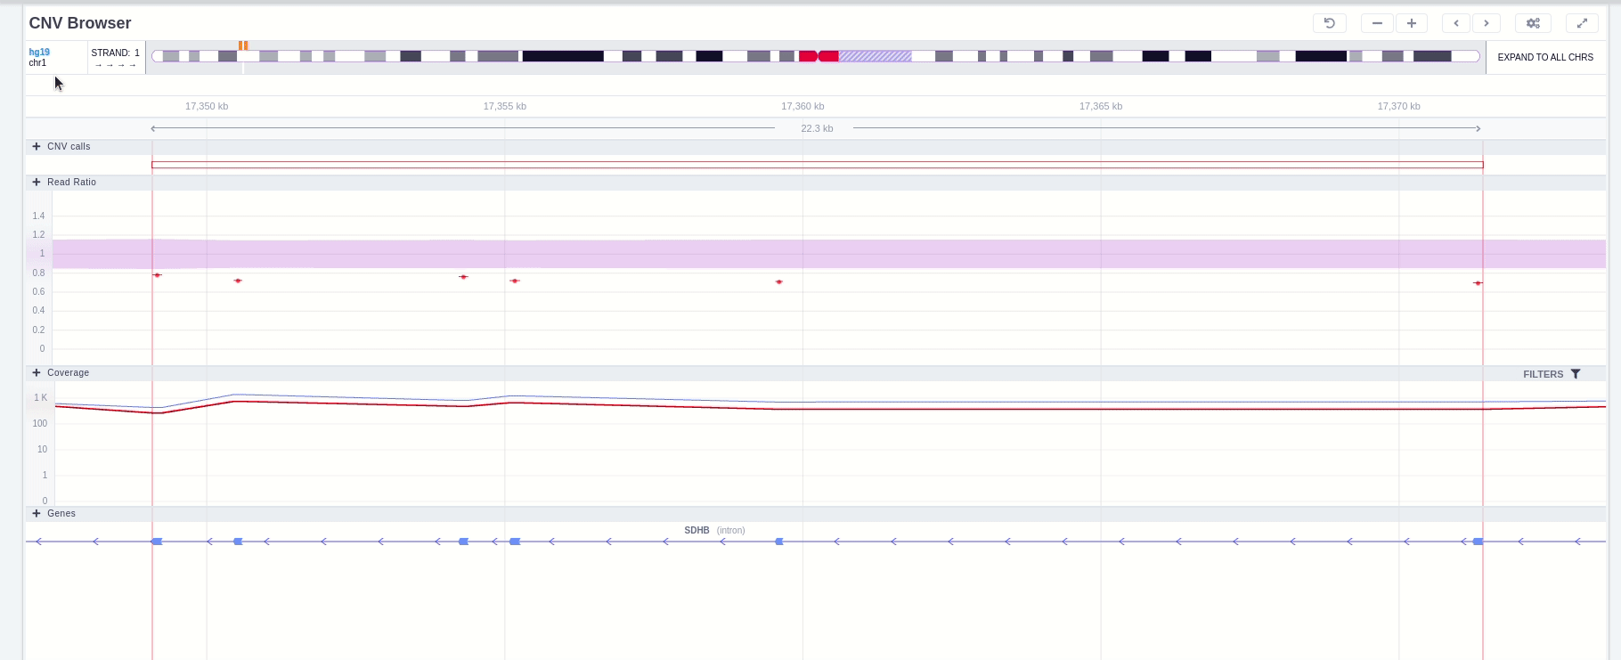
Task: Open browser settings gears icon
Action: point(1533,23)
